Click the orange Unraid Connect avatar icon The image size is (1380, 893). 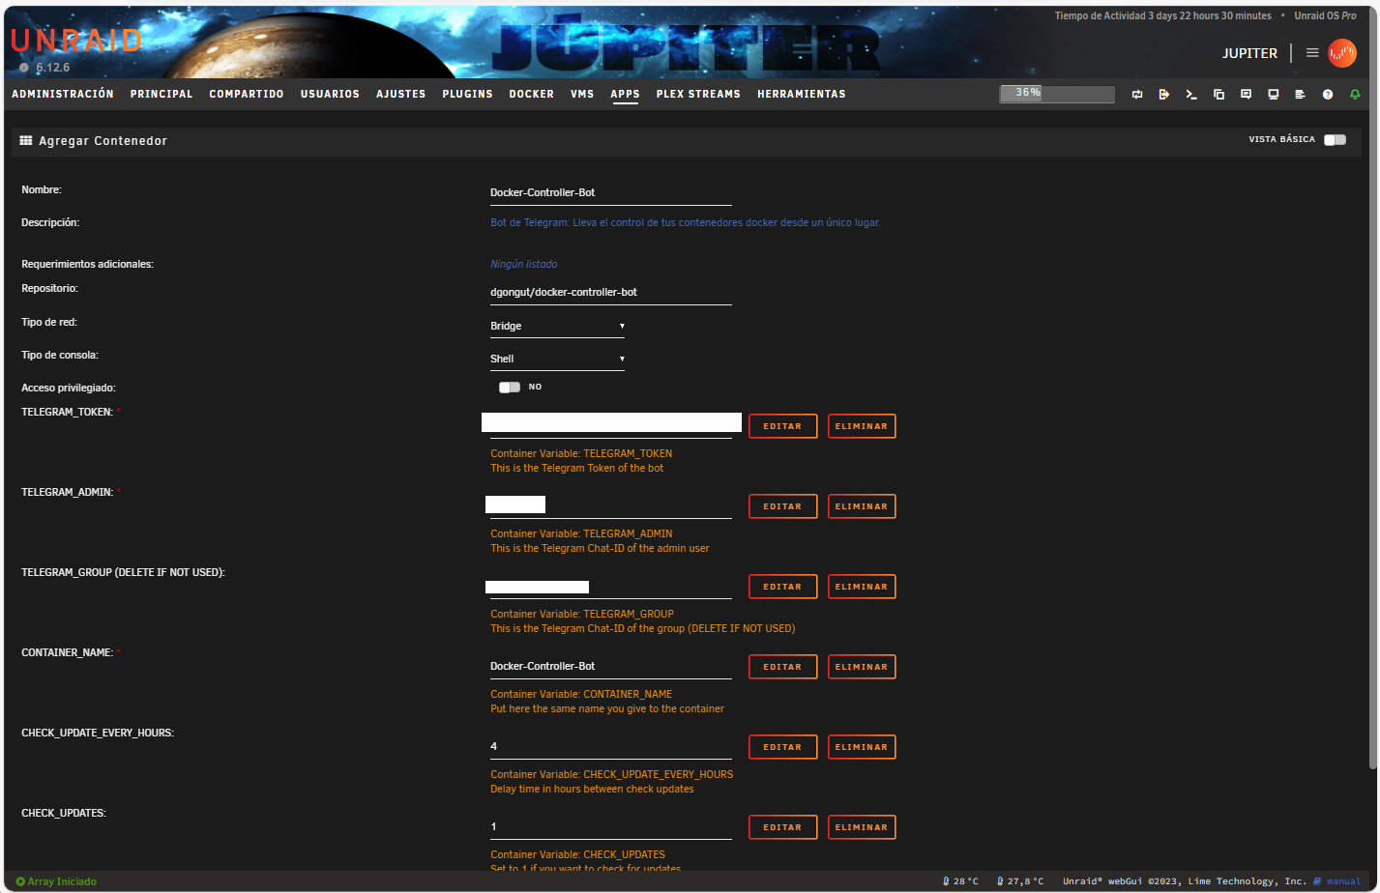pos(1342,53)
